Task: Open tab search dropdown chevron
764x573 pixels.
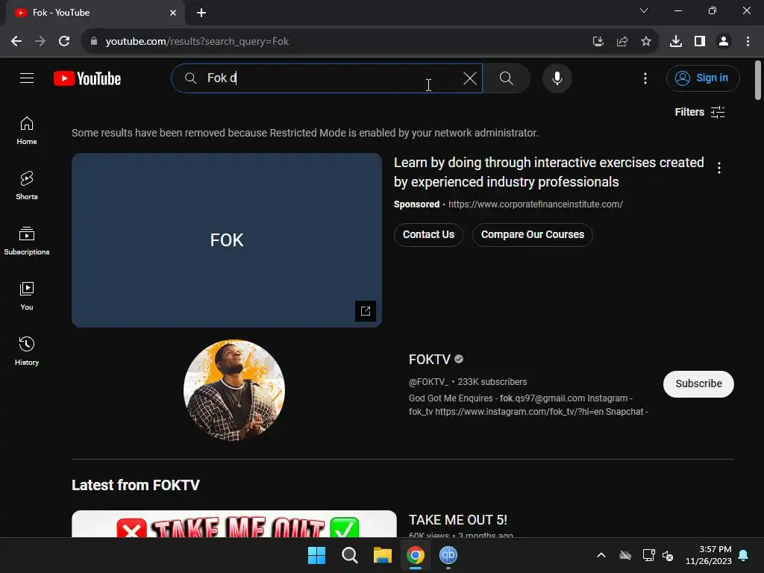Action: point(644,10)
